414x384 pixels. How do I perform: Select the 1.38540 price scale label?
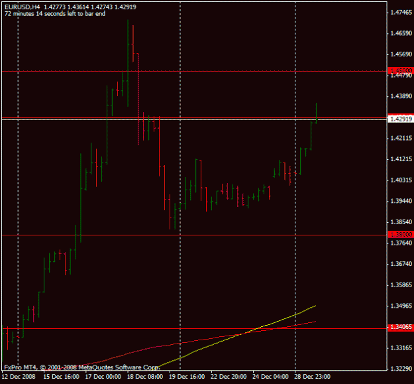[401, 222]
